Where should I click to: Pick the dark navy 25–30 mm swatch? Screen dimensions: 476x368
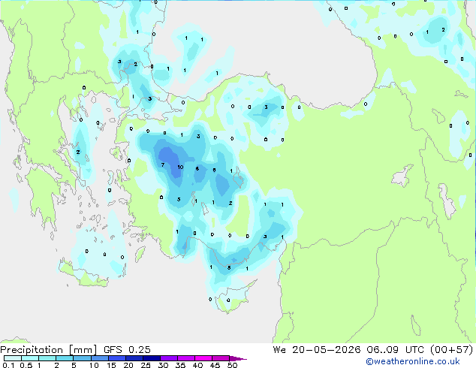point(151,358)
